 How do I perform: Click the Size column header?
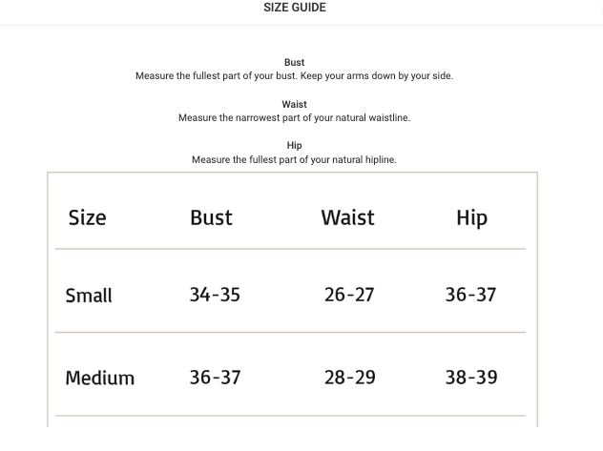click(x=87, y=217)
